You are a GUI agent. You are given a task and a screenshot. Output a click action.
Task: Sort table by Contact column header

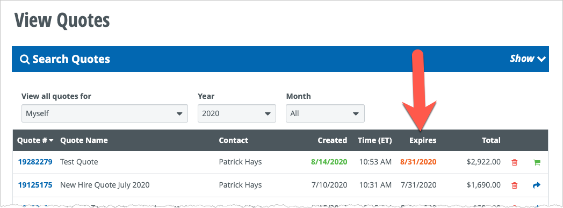233,140
